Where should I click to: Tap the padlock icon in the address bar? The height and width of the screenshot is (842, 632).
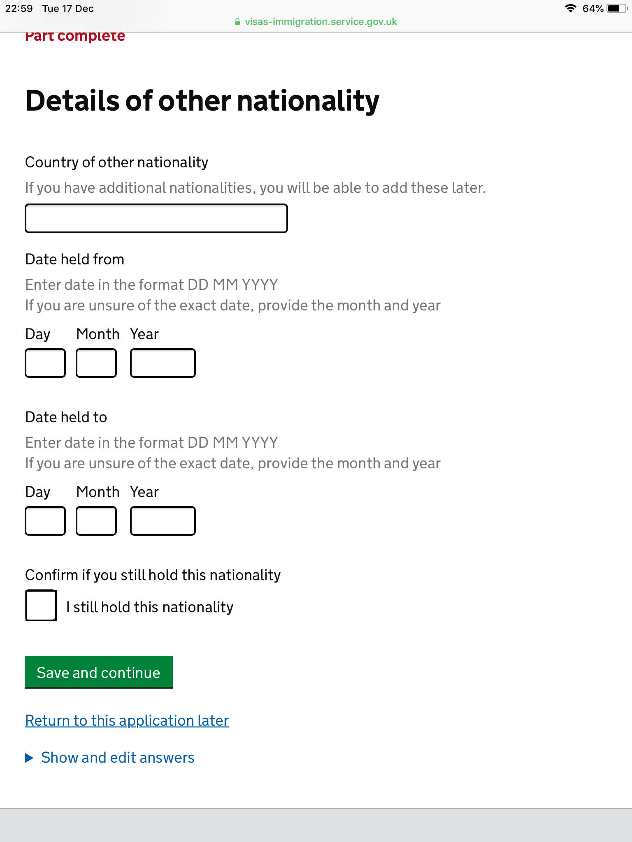(x=237, y=22)
